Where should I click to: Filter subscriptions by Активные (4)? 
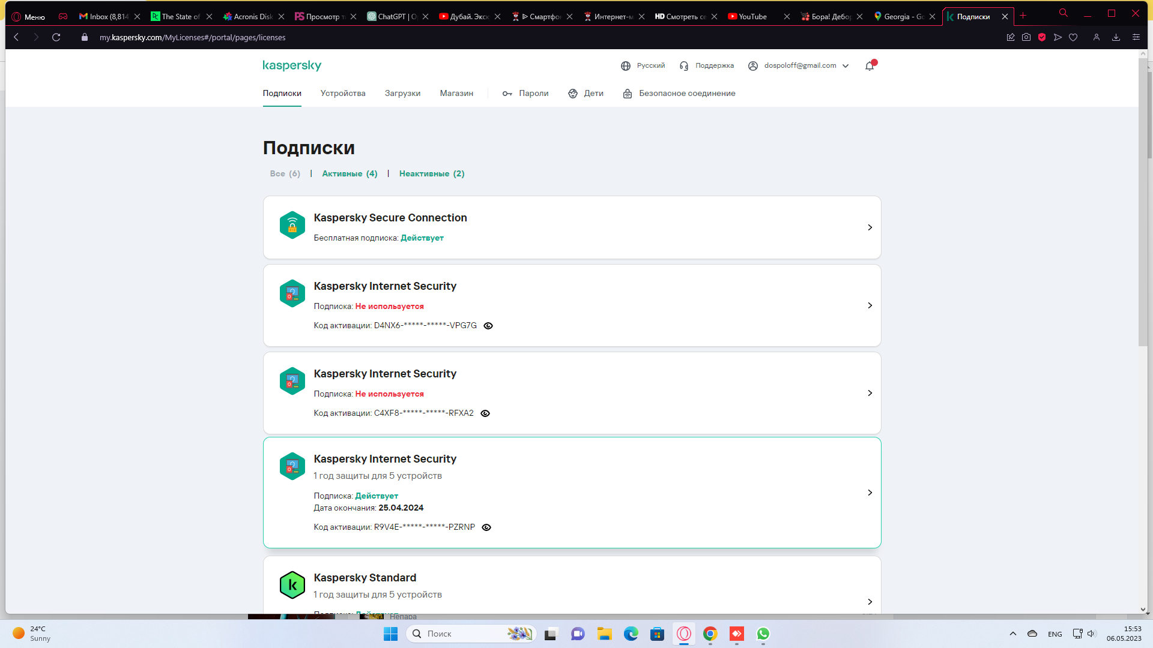350,173
